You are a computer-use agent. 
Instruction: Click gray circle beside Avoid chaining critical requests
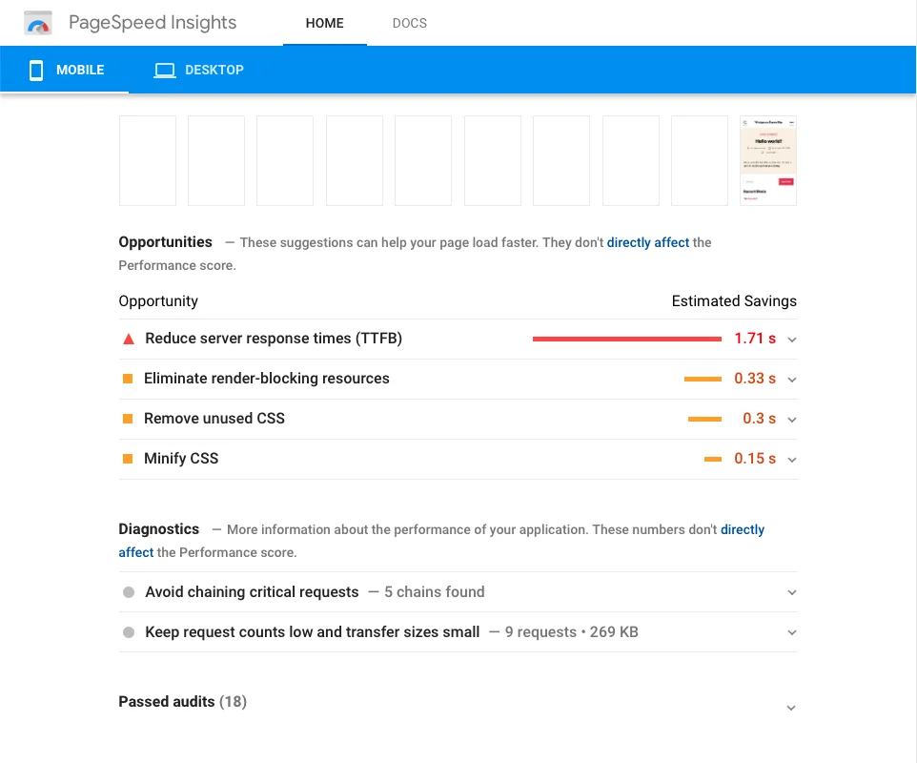pyautogui.click(x=129, y=592)
